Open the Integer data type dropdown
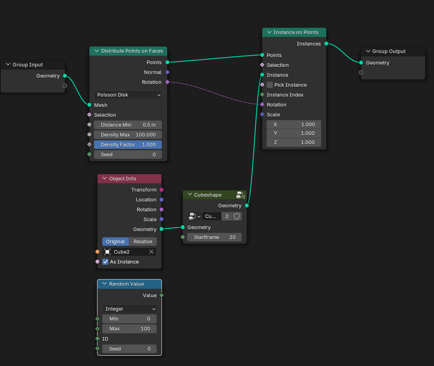 tap(129, 309)
